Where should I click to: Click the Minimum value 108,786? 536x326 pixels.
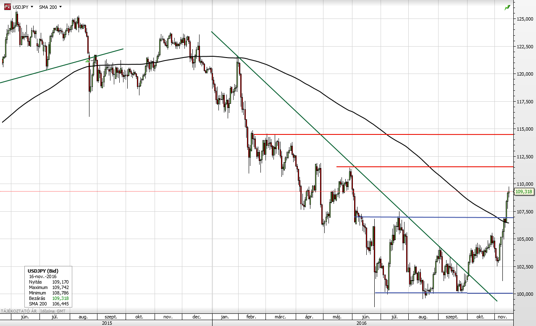(60, 293)
